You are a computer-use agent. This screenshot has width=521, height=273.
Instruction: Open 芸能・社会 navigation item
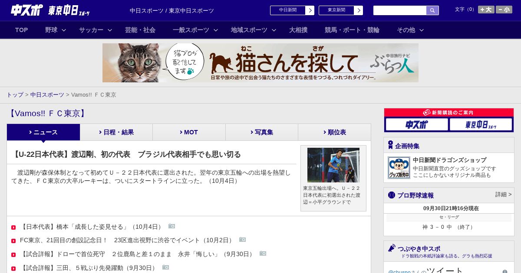point(140,30)
